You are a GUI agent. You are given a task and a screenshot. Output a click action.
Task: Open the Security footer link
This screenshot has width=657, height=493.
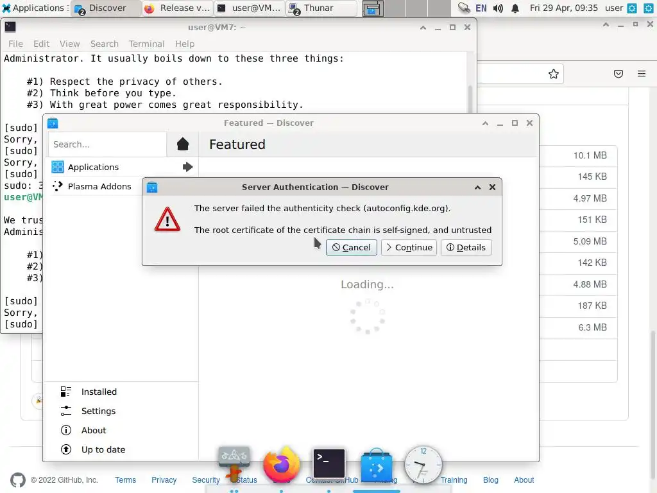pos(206,480)
